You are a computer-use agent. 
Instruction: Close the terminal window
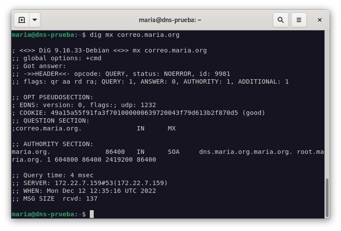[320, 20]
